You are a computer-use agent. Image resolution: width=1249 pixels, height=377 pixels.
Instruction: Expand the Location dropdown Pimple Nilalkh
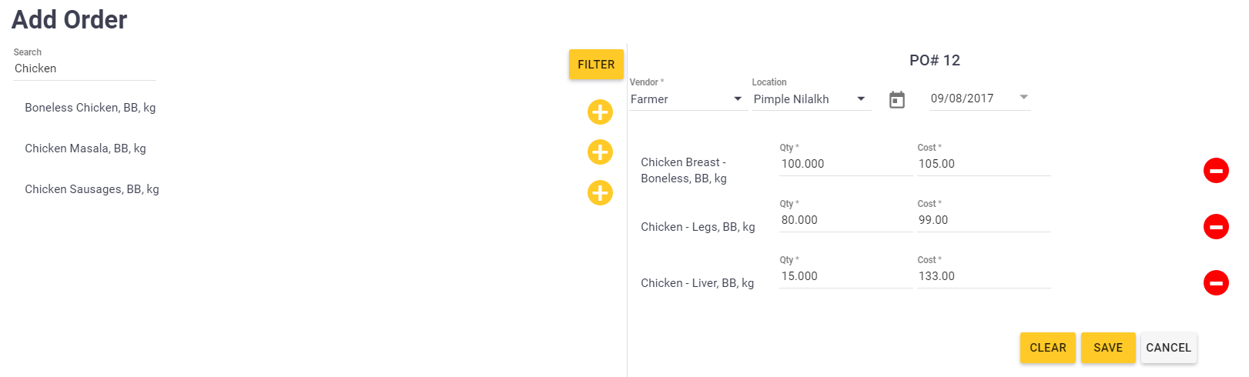812,99
